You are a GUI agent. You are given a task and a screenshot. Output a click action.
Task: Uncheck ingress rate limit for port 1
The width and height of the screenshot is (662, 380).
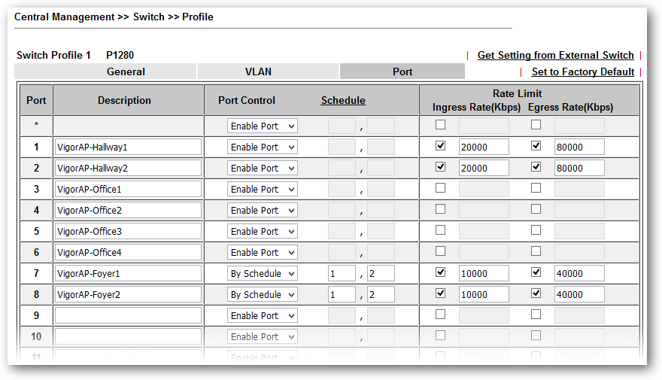coord(440,146)
